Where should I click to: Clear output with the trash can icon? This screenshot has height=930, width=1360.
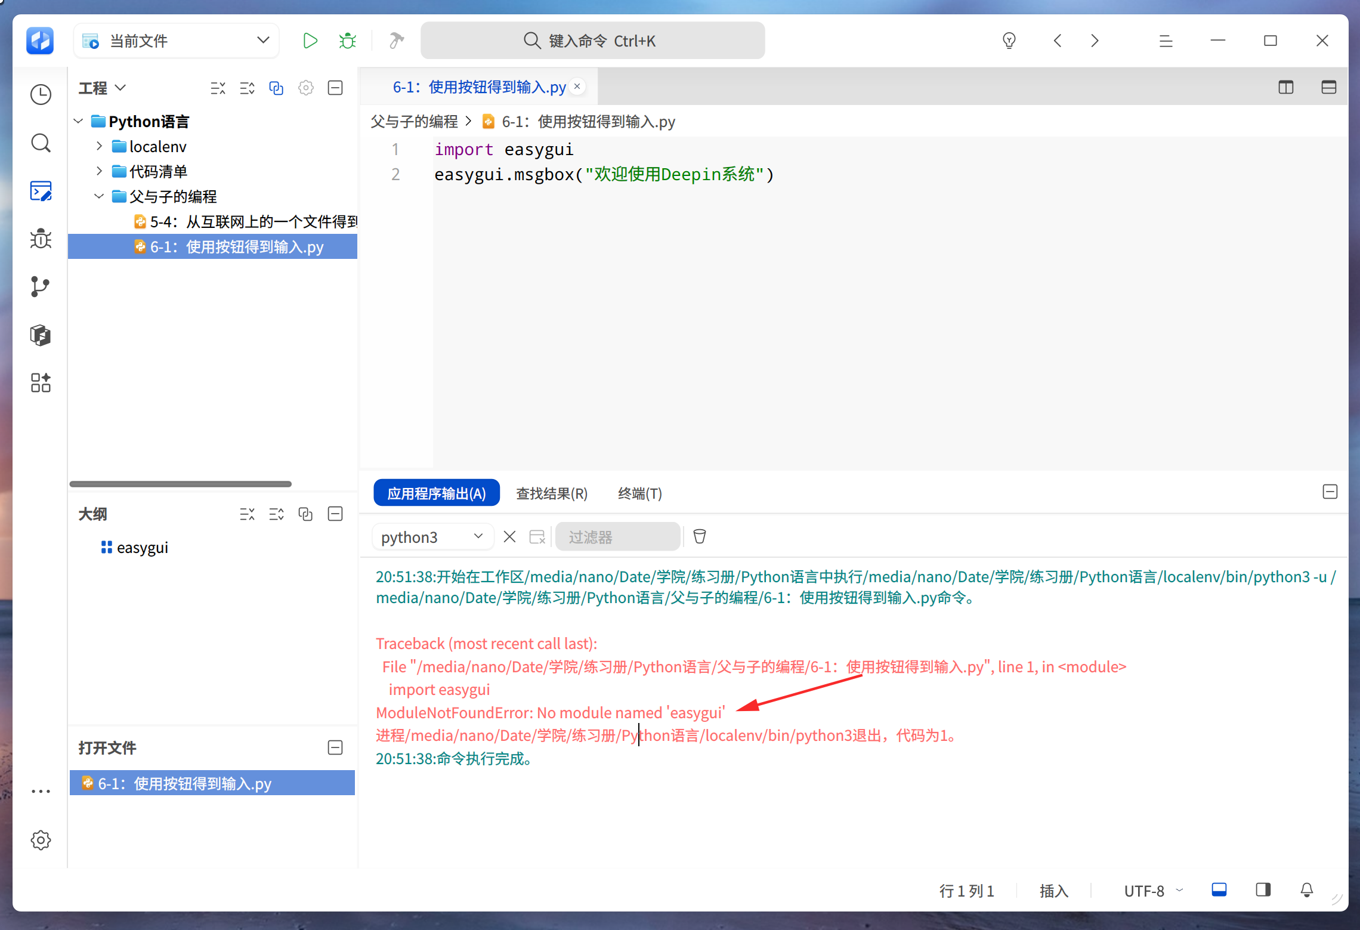click(699, 536)
